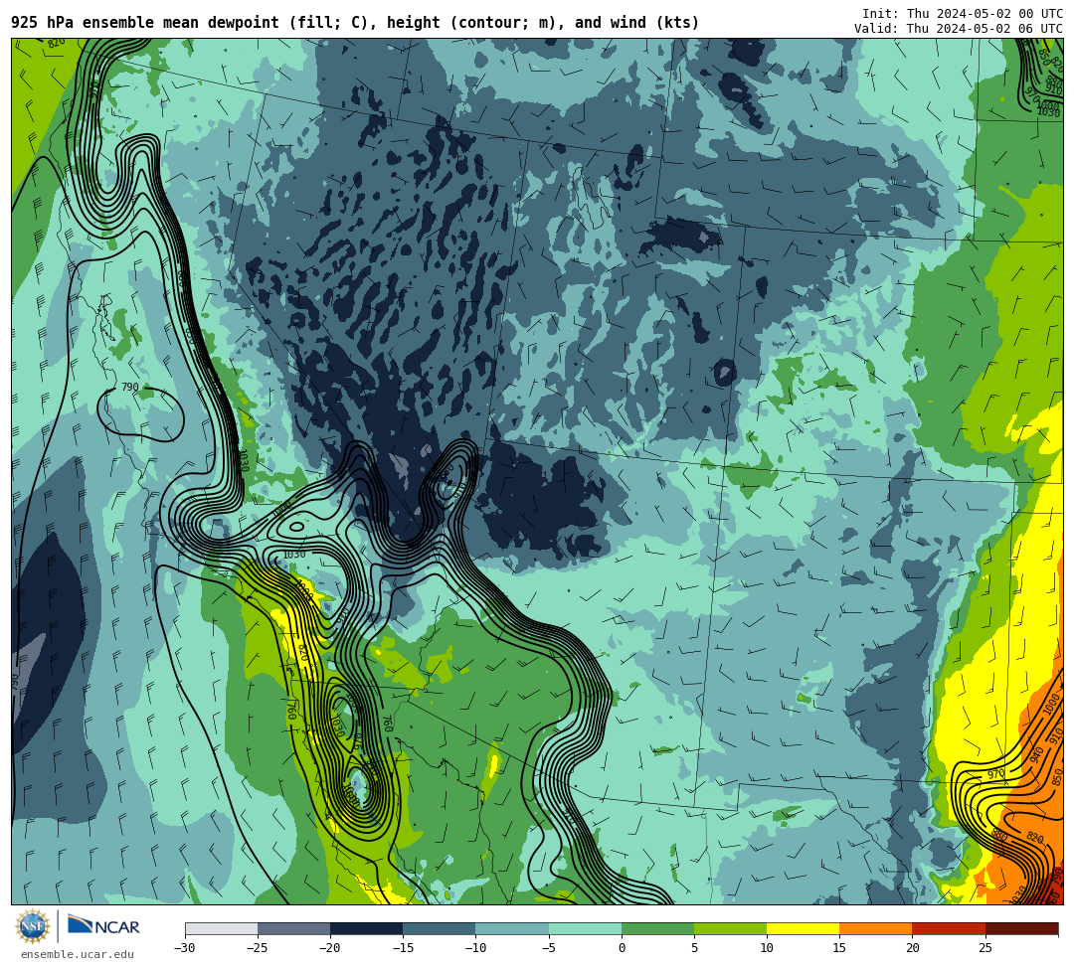This screenshot has width=1074, height=967.
Task: Click the colorbar tick label 0
Action: tap(622, 948)
